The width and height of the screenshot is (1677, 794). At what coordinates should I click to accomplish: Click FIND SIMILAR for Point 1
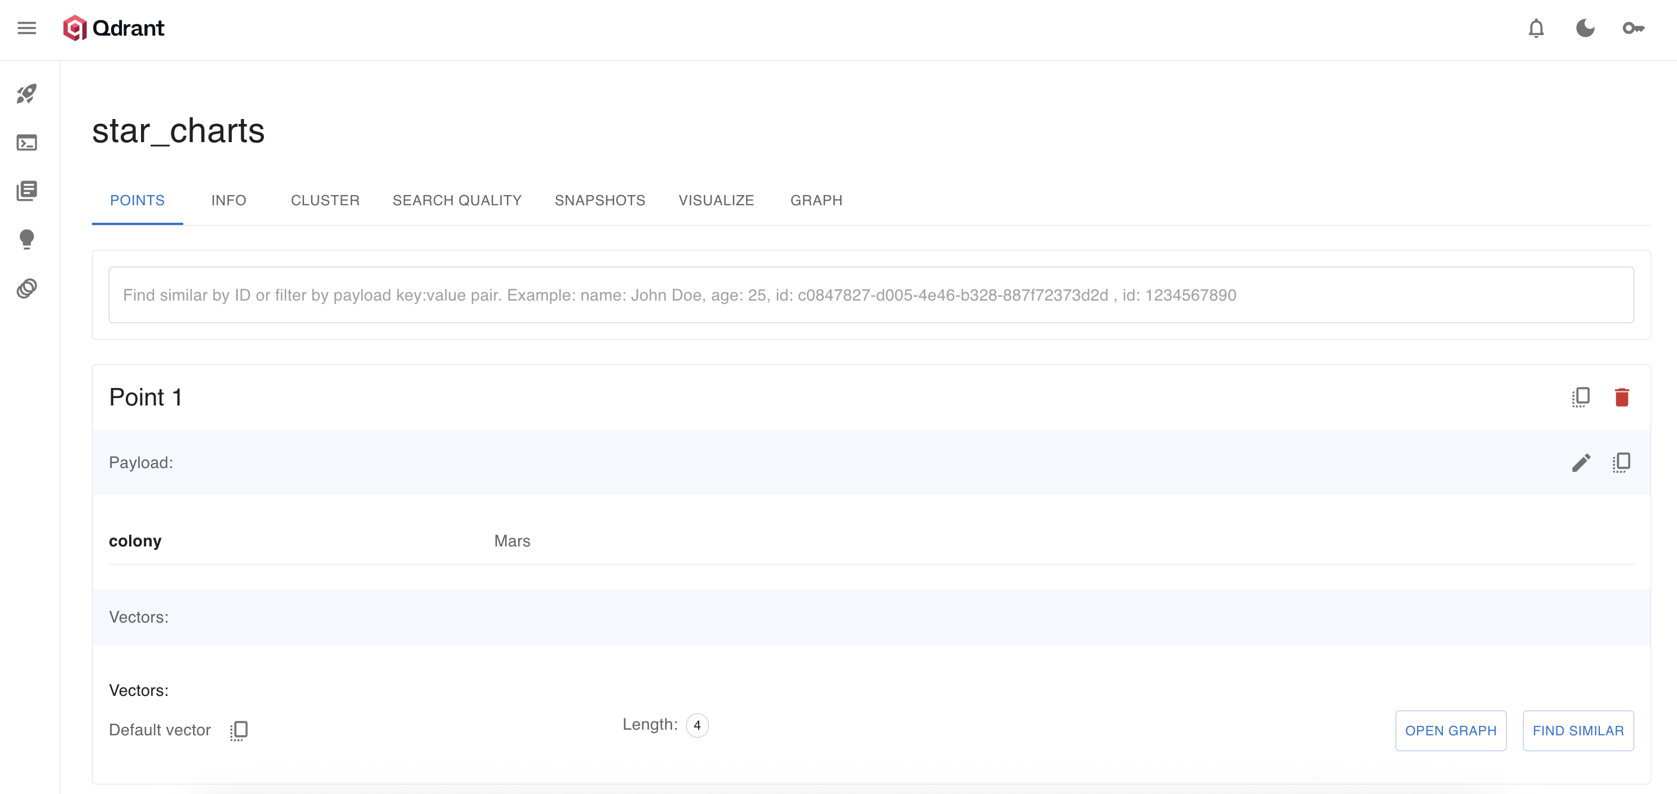tap(1577, 730)
